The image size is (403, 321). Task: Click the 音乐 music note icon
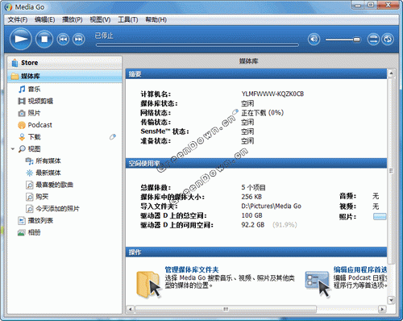pos(22,89)
